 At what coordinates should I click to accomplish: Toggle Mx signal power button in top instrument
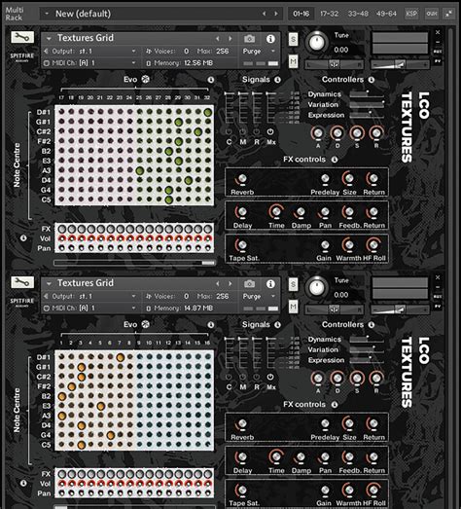coord(270,131)
